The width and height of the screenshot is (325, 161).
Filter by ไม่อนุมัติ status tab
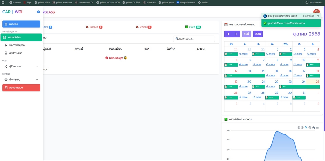[94, 27]
